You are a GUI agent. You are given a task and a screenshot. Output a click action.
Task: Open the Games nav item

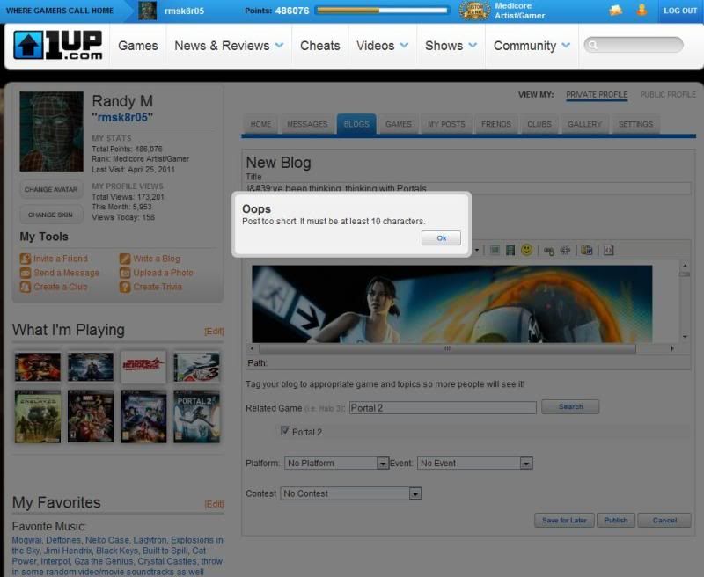click(138, 46)
